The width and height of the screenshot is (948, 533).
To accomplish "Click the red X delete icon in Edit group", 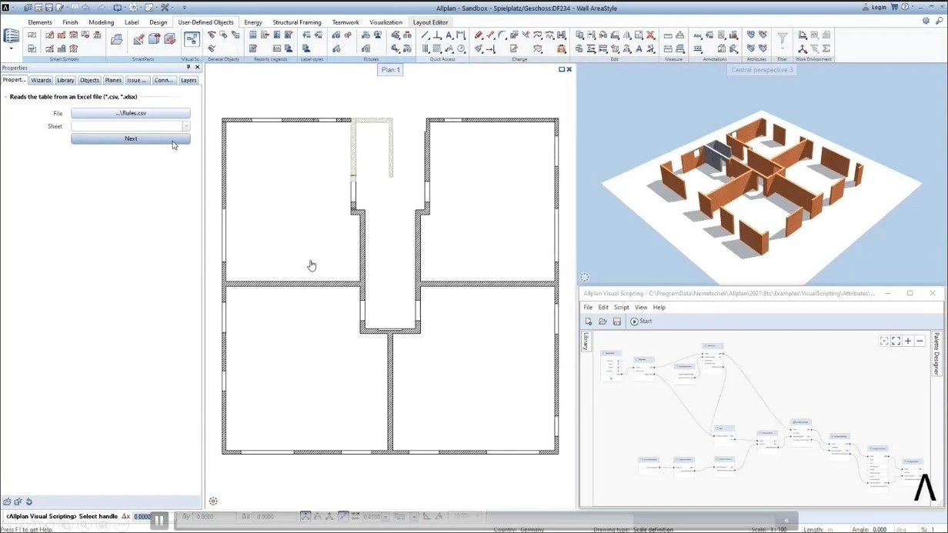I will (651, 35).
